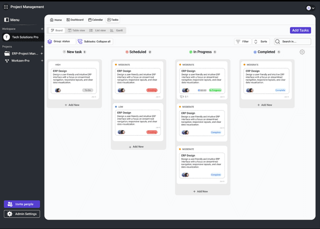Click the Admin Settings gear icon

(x=9, y=214)
